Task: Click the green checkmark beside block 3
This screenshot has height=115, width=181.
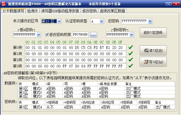Action: tap(131, 66)
